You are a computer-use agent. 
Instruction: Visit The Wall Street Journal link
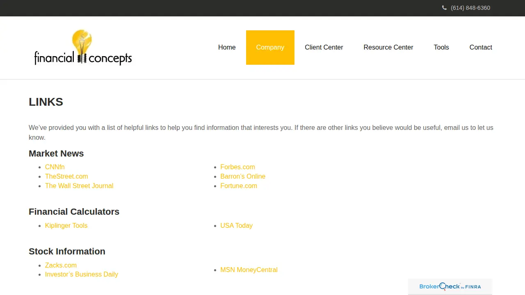(x=79, y=186)
